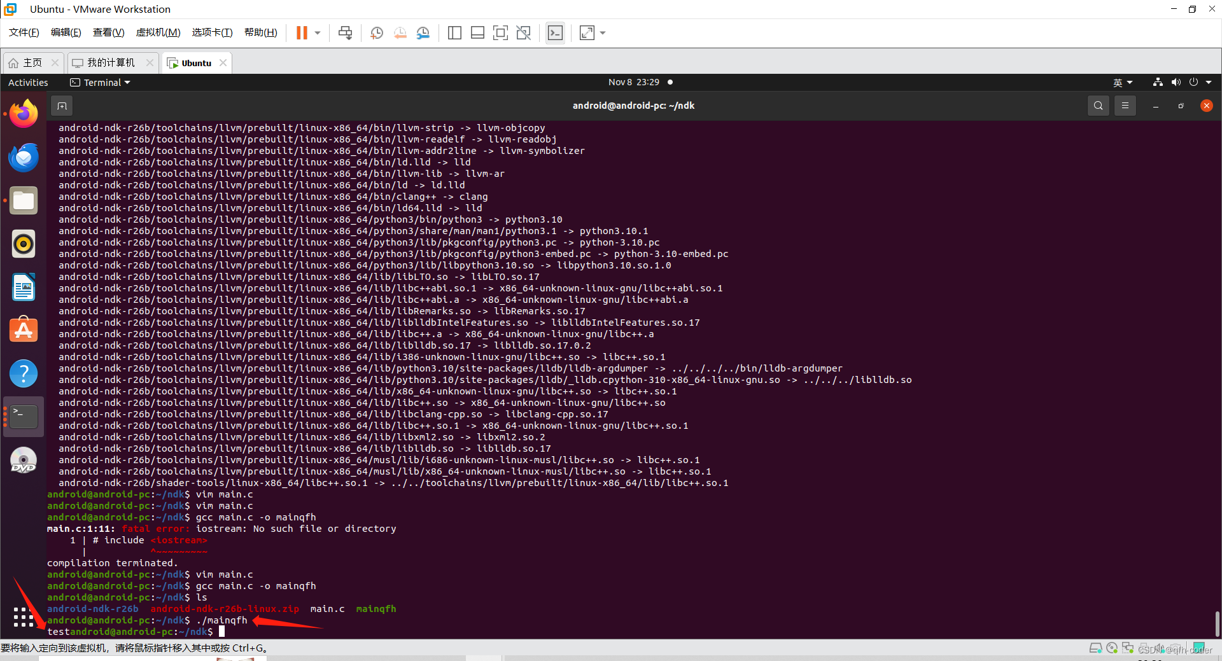Click 'main.c' in the ls output
1222x661 pixels.
tap(327, 609)
